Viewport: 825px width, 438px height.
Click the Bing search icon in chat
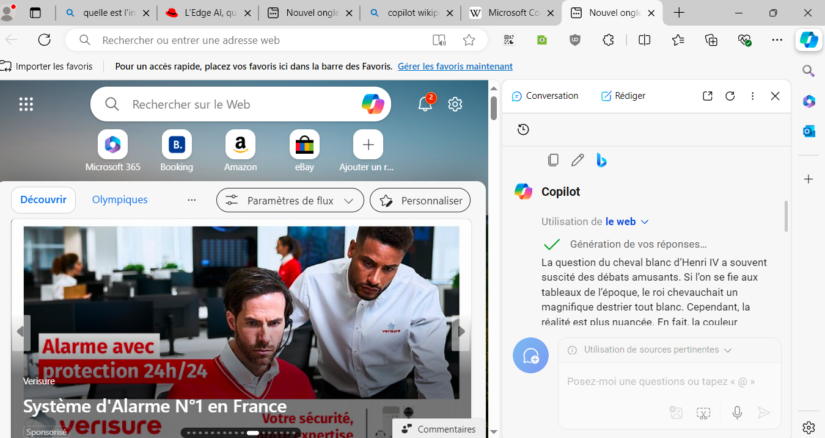pos(601,160)
